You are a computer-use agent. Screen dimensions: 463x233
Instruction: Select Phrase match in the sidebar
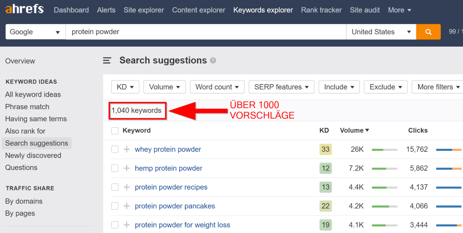[27, 107]
